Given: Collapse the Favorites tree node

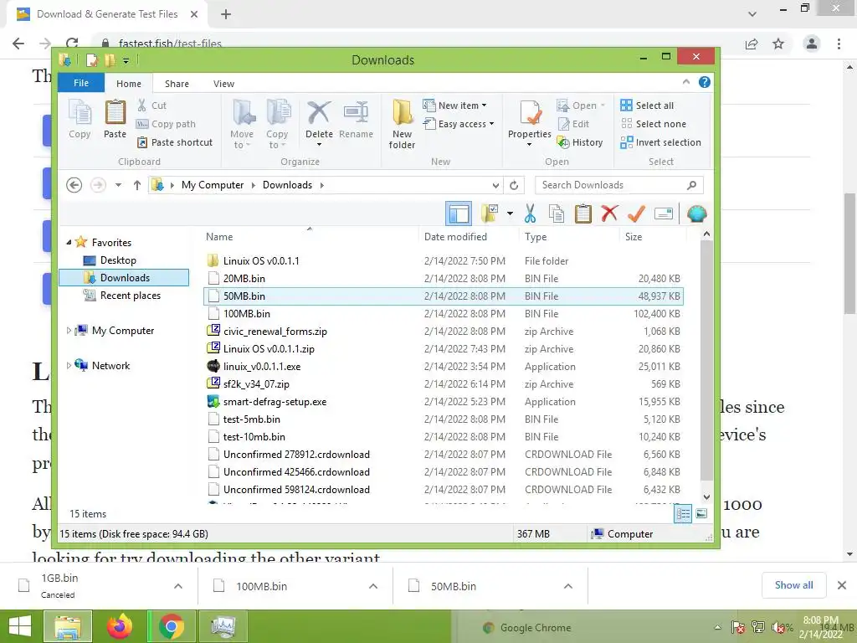Looking at the screenshot, I should point(69,242).
